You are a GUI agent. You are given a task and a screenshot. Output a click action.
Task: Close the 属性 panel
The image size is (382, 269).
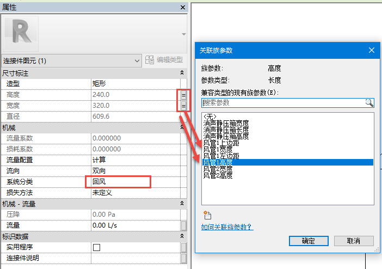point(183,7)
